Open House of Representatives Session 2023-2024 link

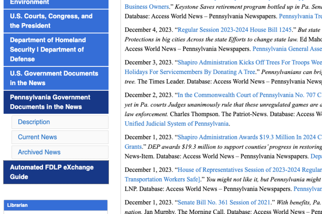point(249,170)
